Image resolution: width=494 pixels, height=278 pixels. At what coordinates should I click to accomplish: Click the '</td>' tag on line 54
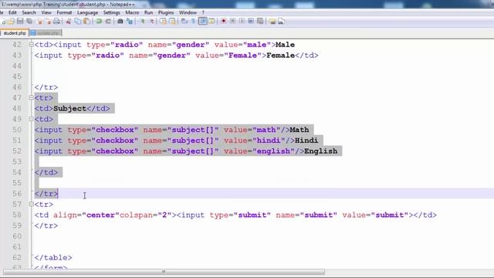pyautogui.click(x=46, y=172)
